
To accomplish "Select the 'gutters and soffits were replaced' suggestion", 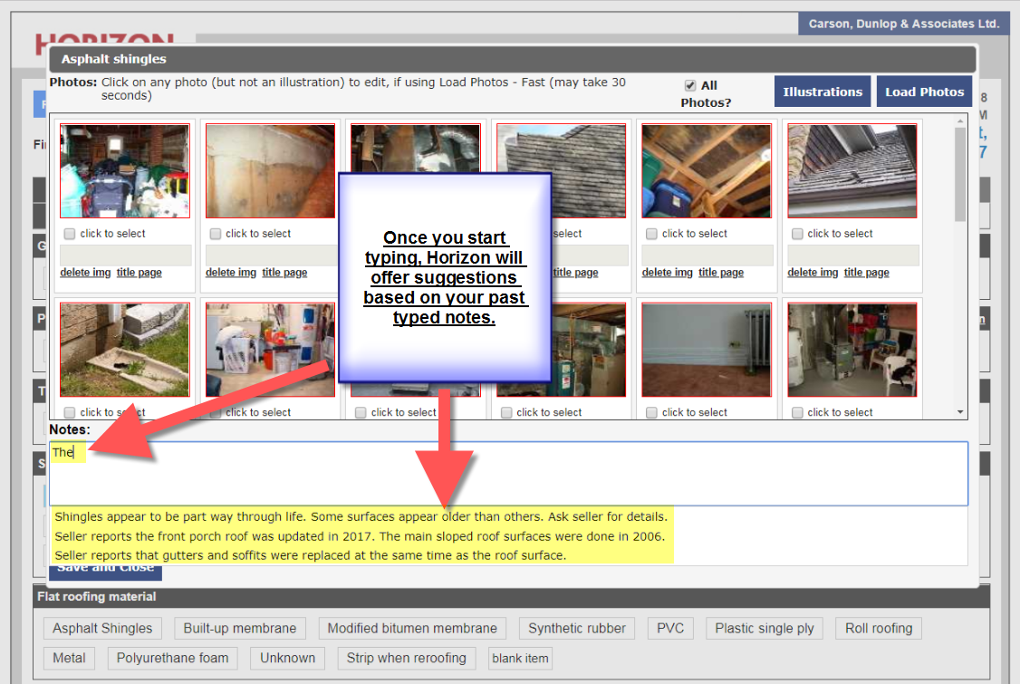I will [310, 555].
